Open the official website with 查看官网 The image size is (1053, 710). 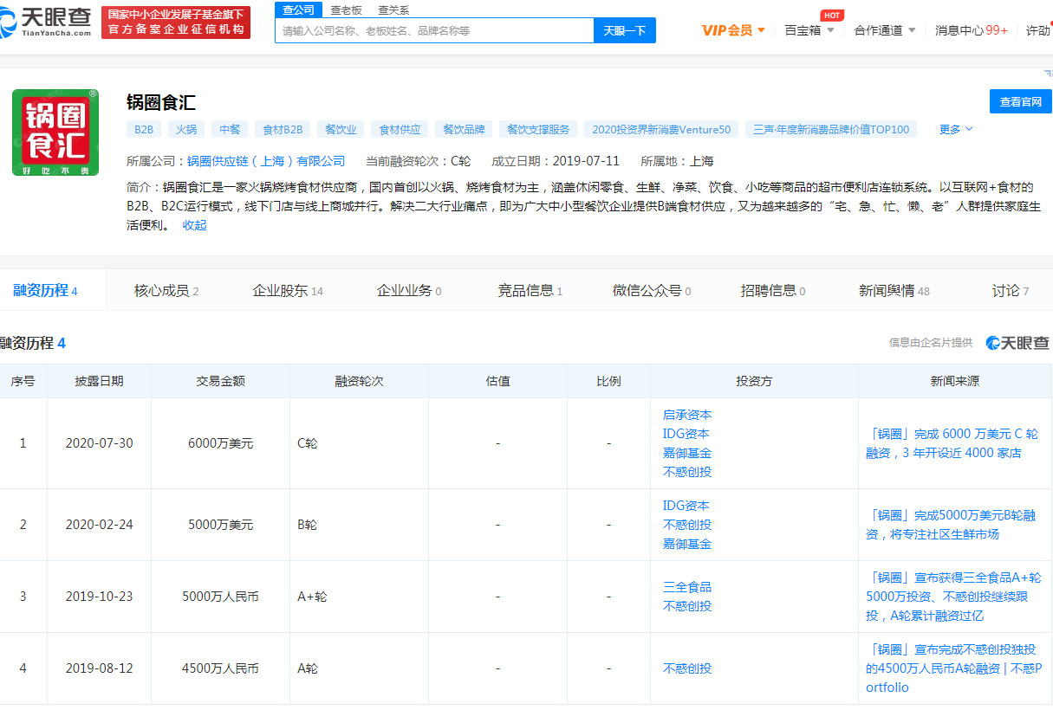pos(1020,101)
